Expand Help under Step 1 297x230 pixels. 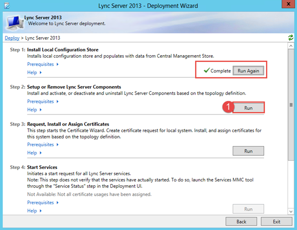click(34, 72)
